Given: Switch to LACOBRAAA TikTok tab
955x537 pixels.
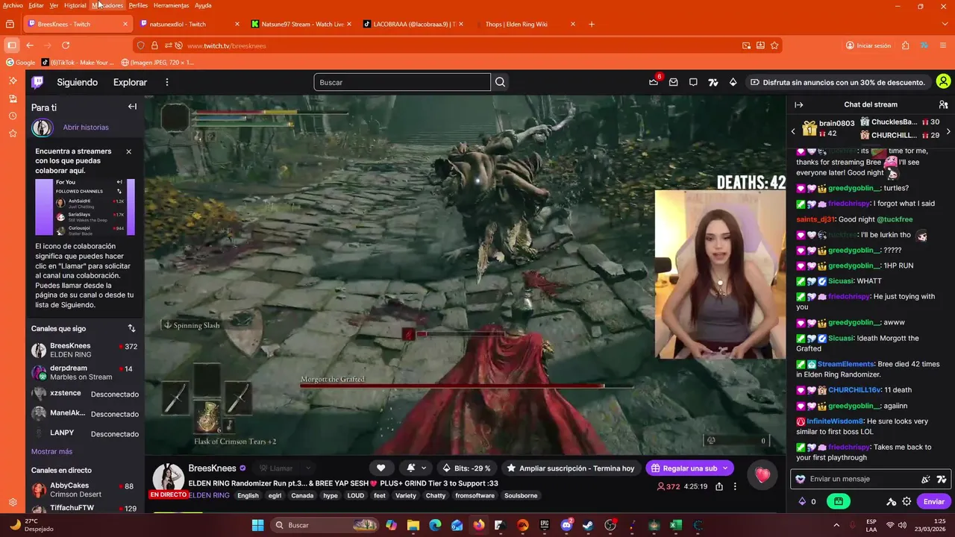Looking at the screenshot, I should (413, 24).
